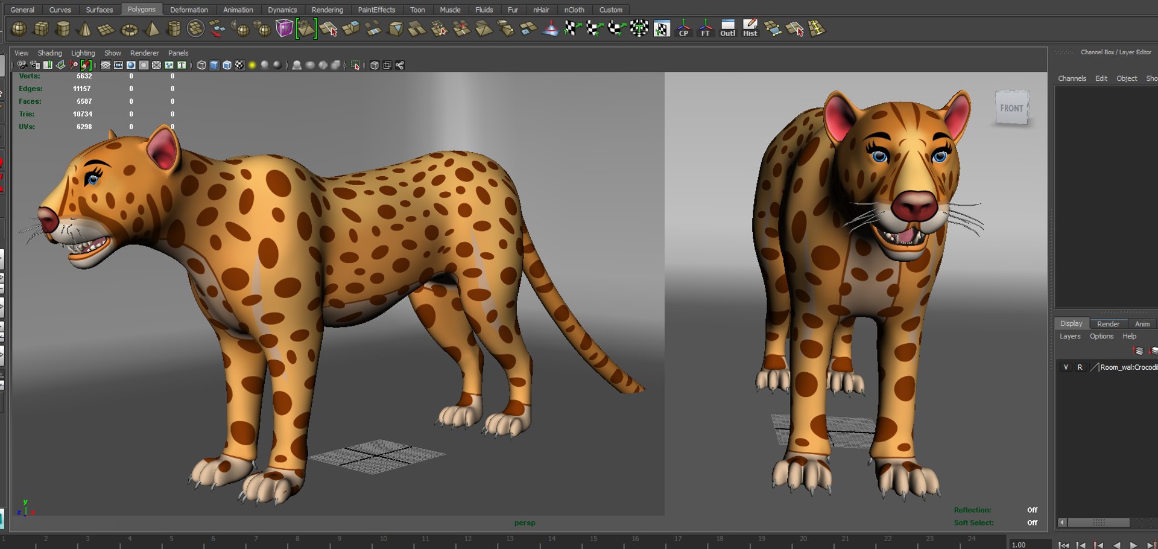Click the red sculpt geometry cone icon
1158x549 pixels.
[x=550, y=28]
